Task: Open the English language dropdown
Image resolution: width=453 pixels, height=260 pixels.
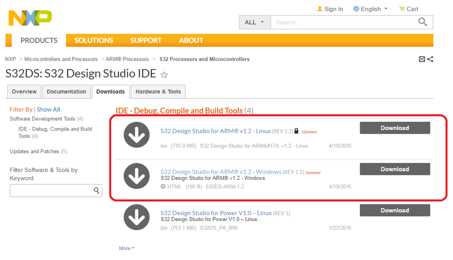Action: (370, 9)
